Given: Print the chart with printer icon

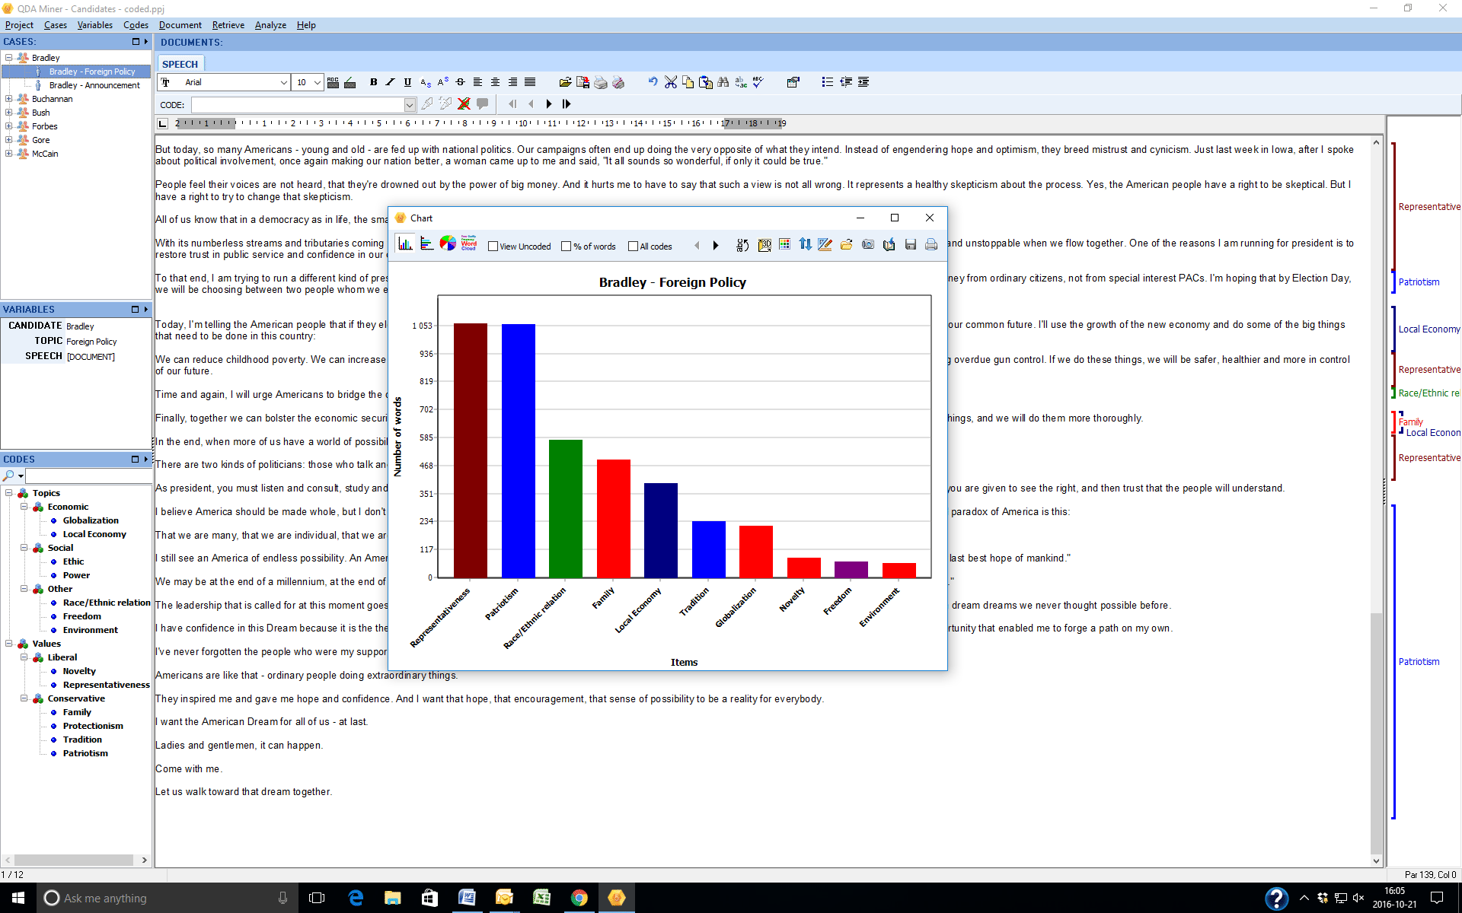Looking at the screenshot, I should (x=931, y=245).
